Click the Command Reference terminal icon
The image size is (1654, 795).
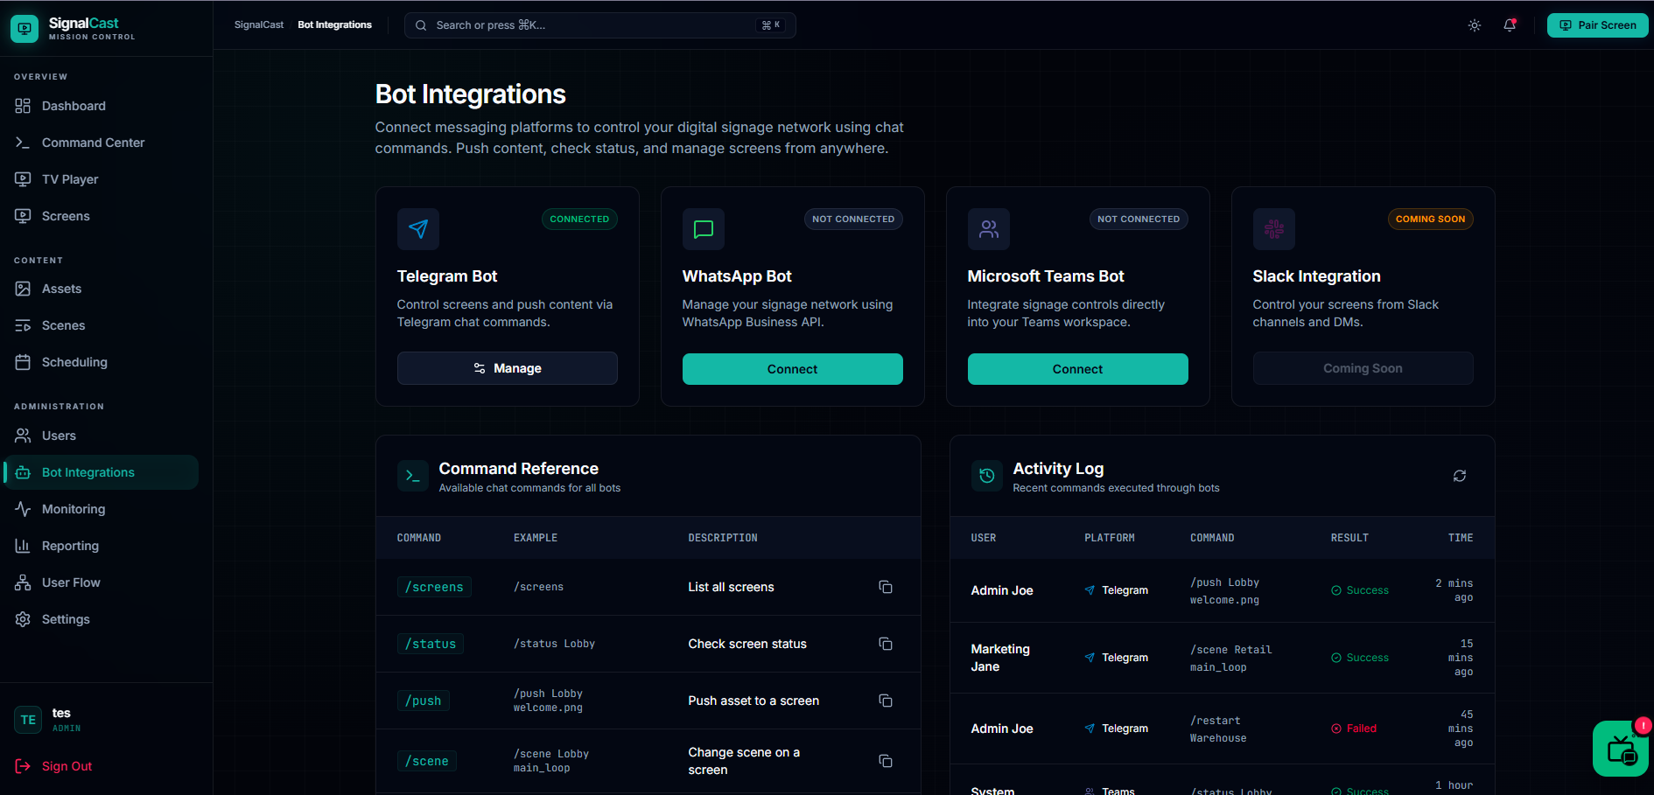413,476
